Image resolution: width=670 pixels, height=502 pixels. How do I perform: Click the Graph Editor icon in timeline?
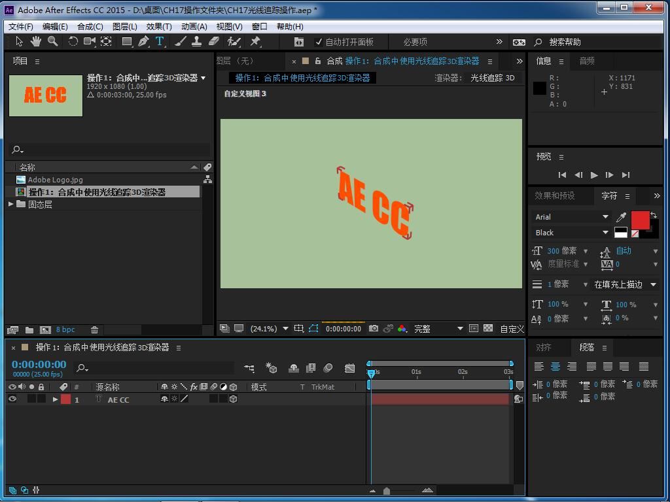click(350, 368)
